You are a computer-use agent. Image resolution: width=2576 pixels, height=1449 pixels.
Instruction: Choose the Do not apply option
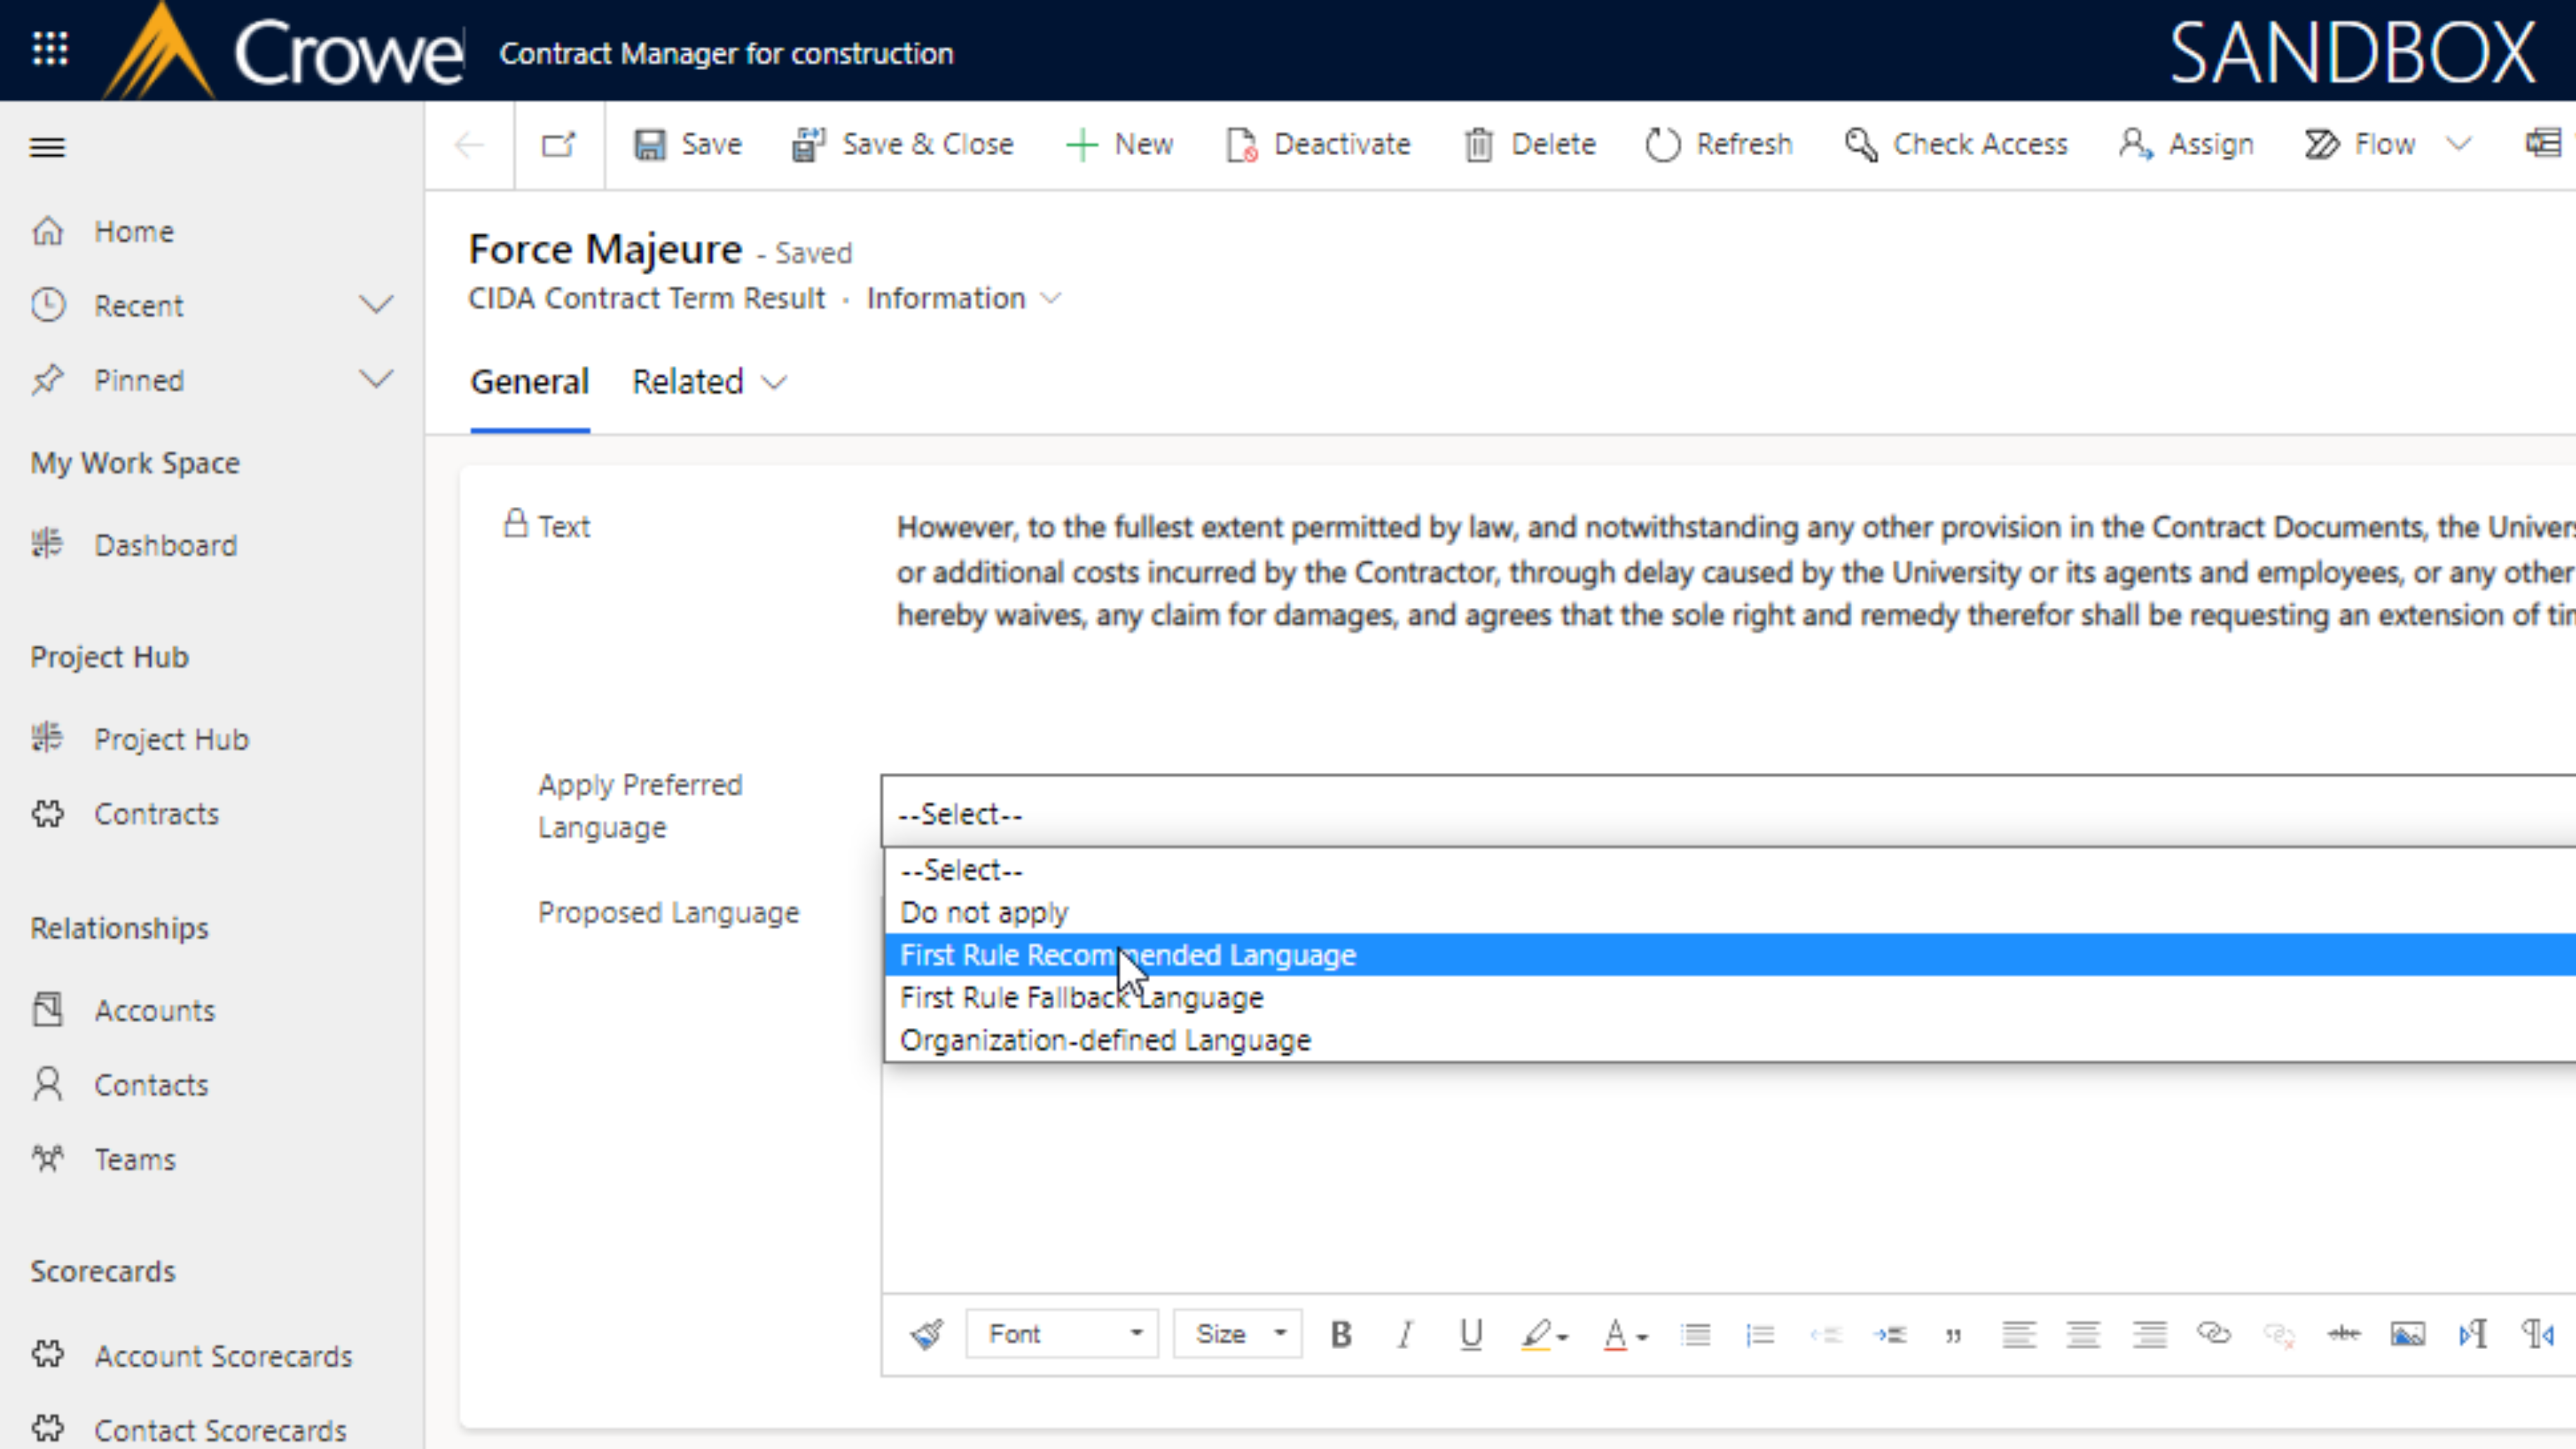(x=1731, y=912)
